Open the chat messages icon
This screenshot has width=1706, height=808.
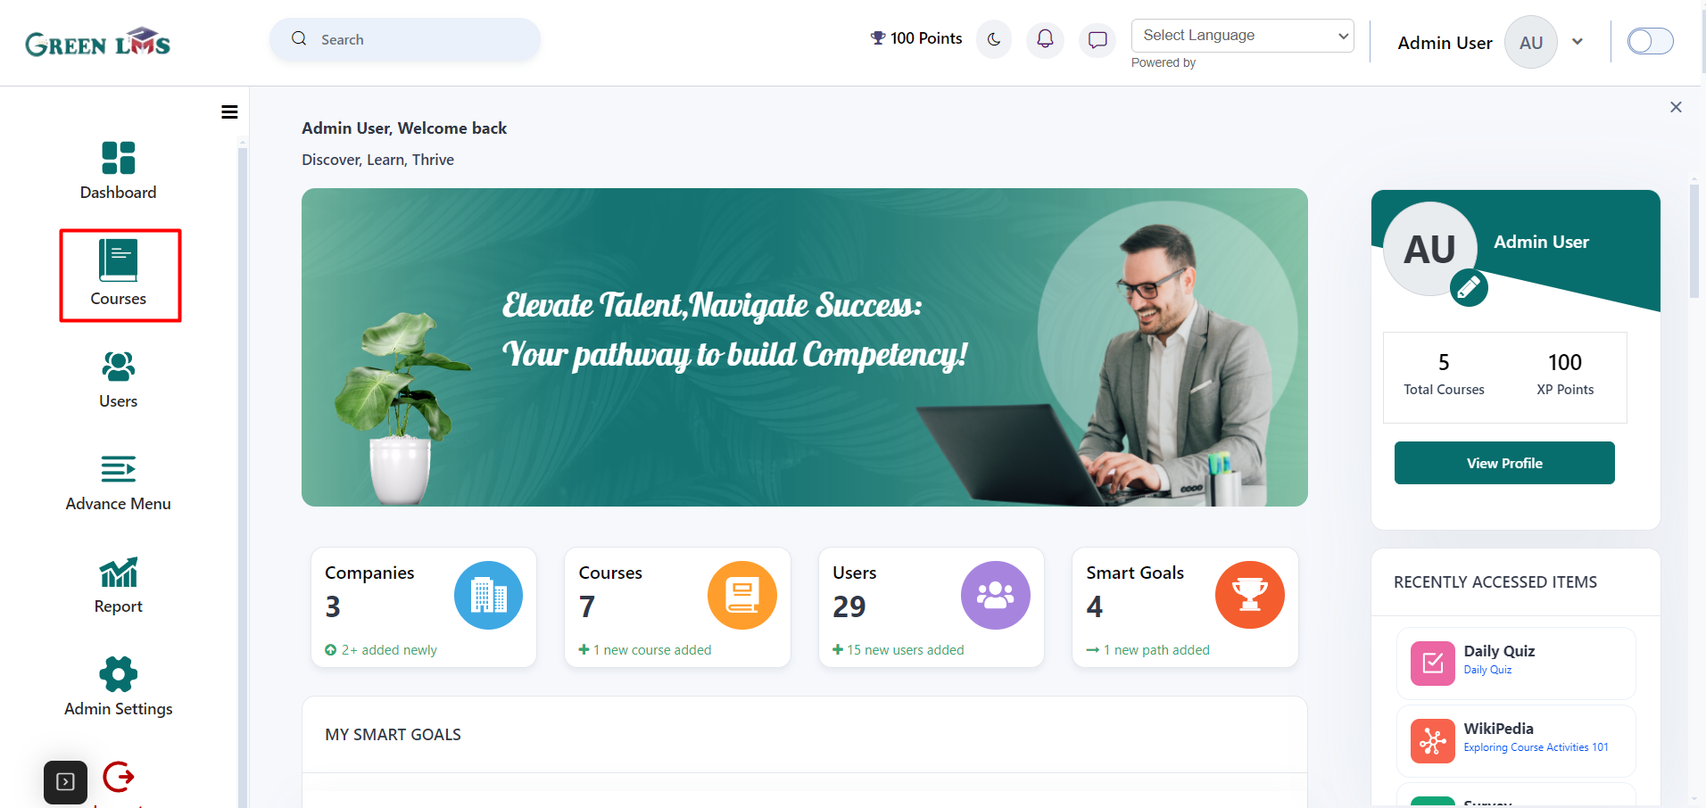tap(1097, 39)
